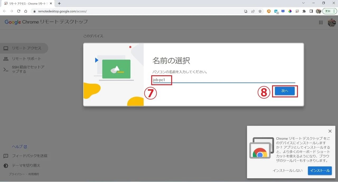The width and height of the screenshot is (338, 182).
Task: Open the Chrome three-dot menu
Action: pos(334,11)
